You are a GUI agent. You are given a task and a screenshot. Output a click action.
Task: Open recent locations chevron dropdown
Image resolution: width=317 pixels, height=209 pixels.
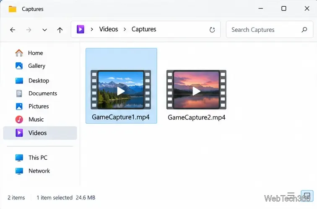pyautogui.click(x=45, y=30)
